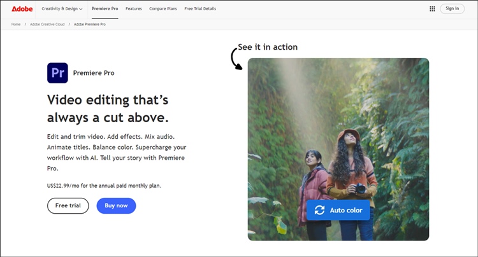The width and height of the screenshot is (478, 257).
Task: Open the Features menu item
Action: [134, 9]
